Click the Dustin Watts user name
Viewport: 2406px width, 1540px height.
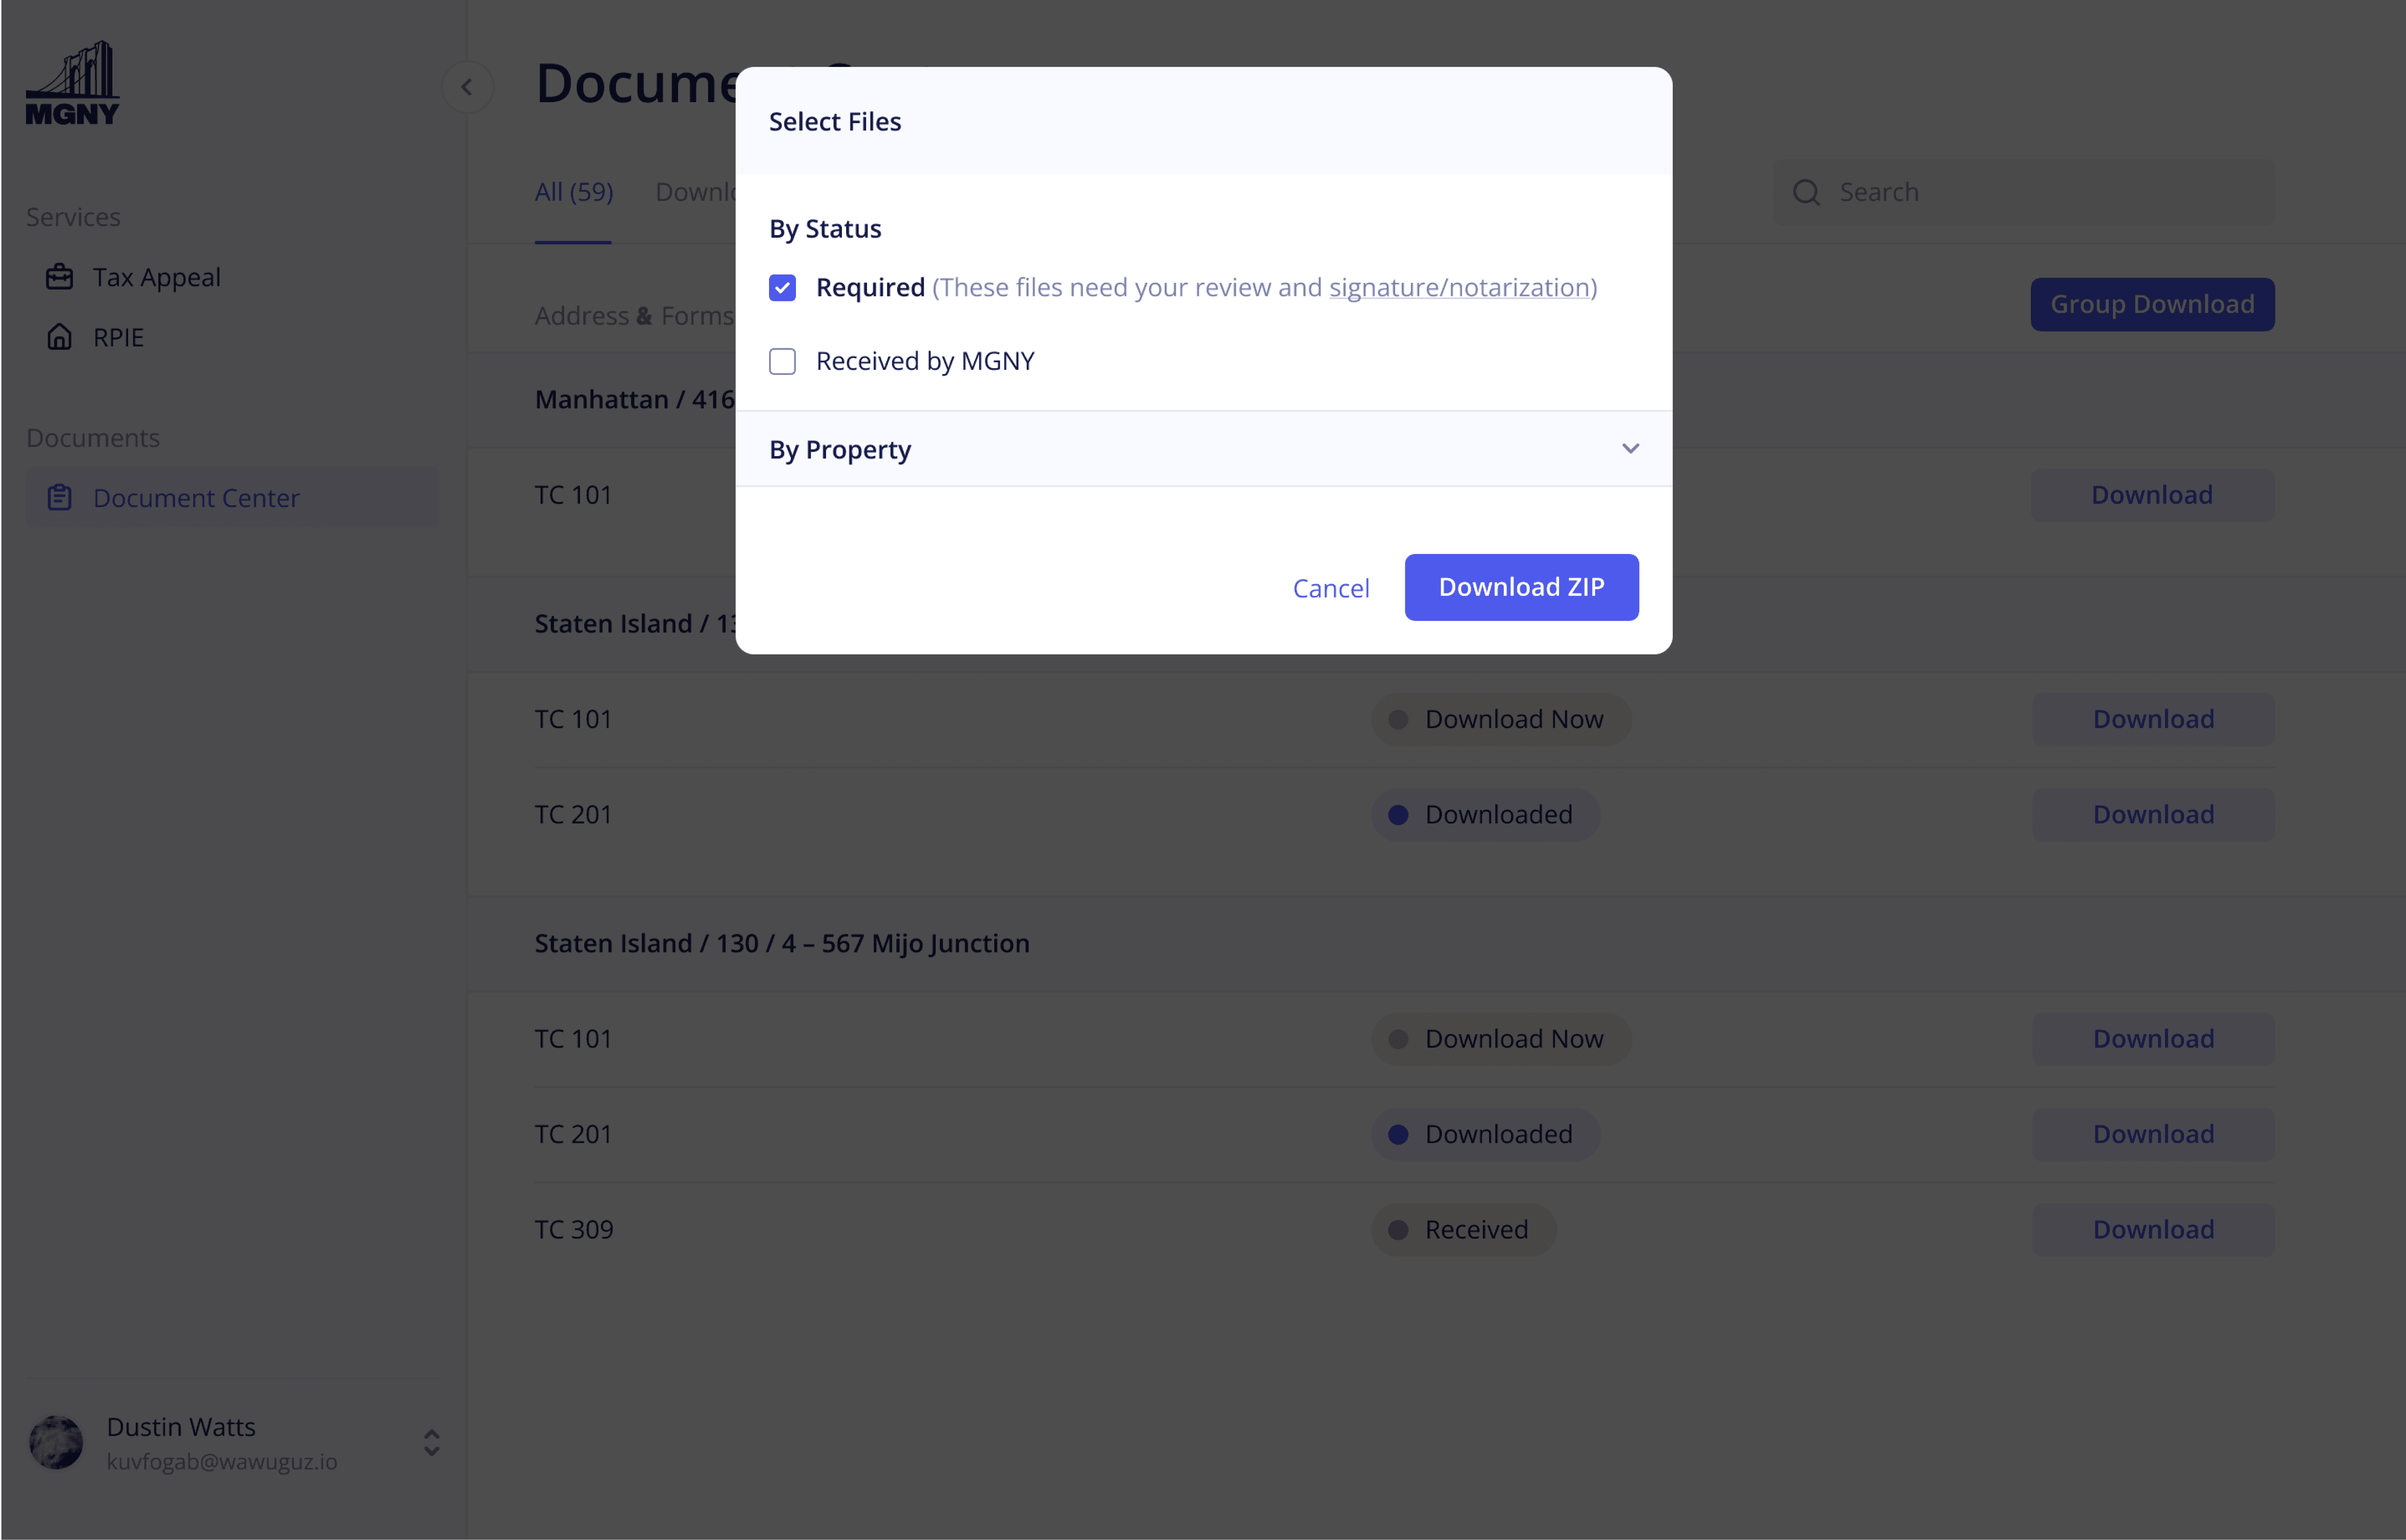(x=181, y=1427)
